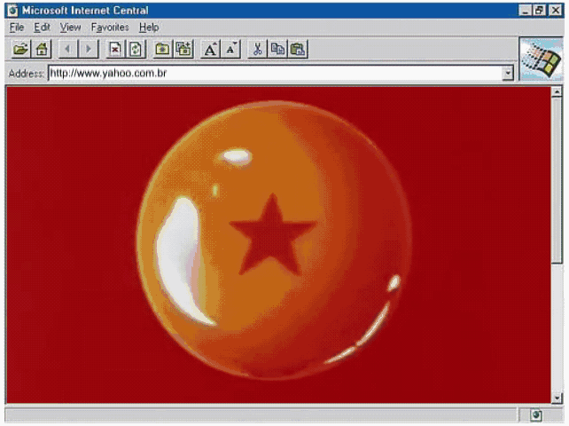
Task: Click the Forward arrow toolbar button
Action: (88, 49)
